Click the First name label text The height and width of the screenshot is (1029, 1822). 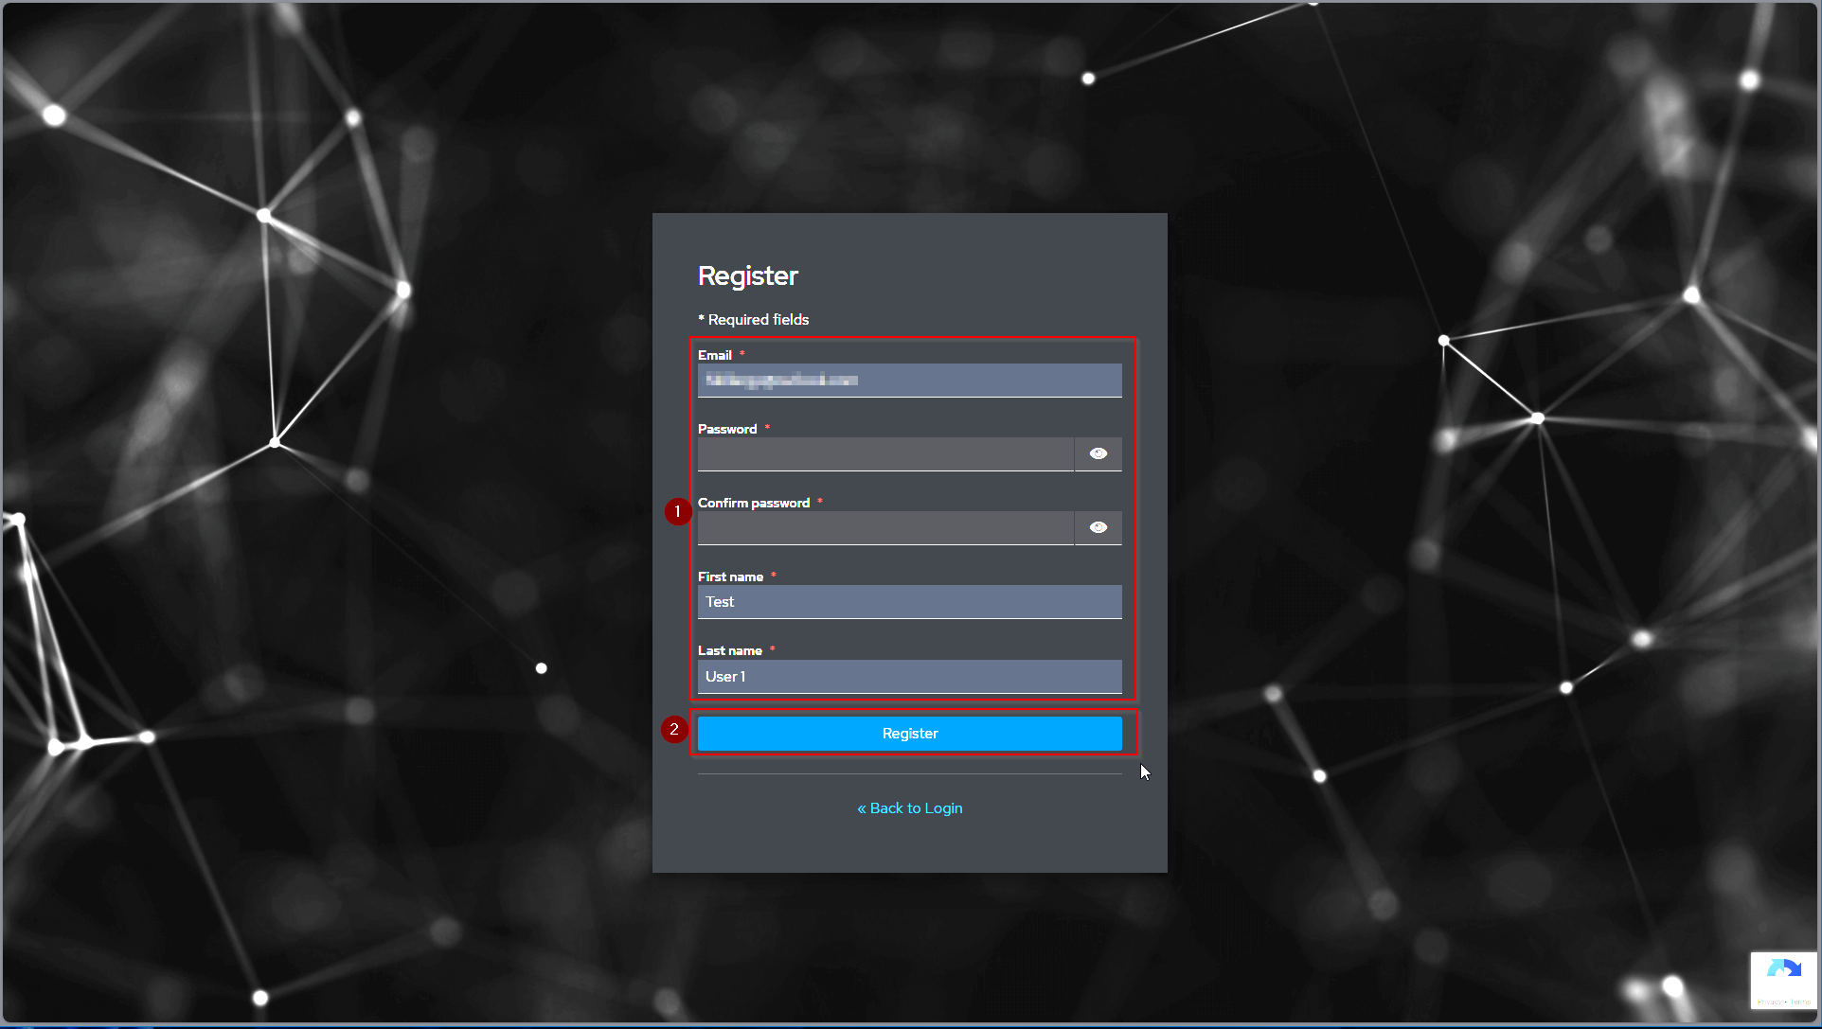coord(730,577)
